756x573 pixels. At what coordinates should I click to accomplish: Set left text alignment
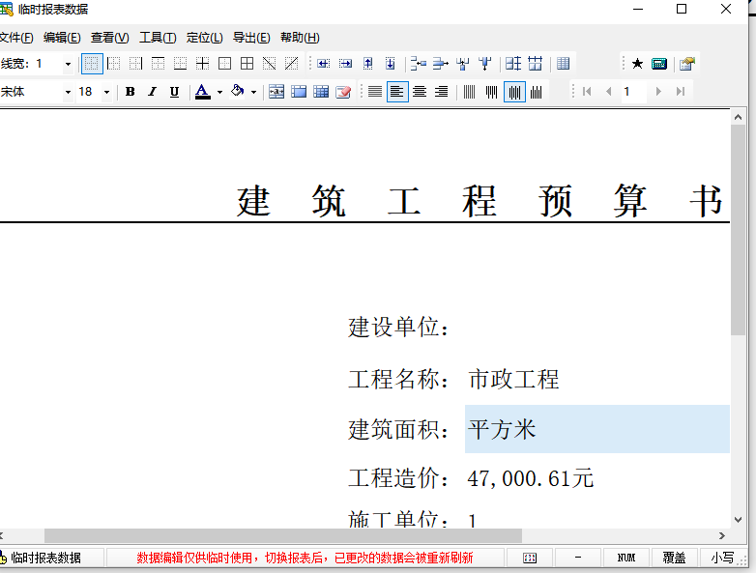point(397,92)
